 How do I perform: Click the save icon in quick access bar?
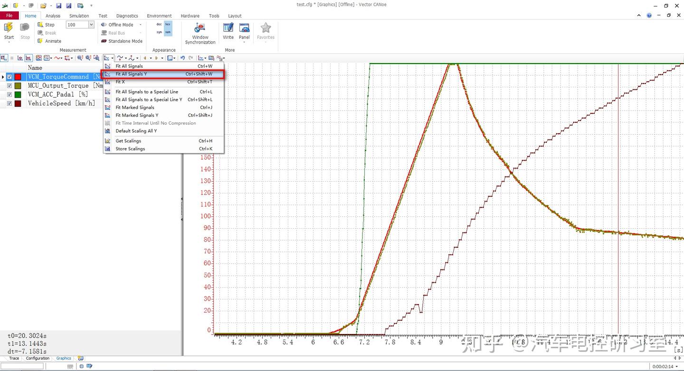59,6
